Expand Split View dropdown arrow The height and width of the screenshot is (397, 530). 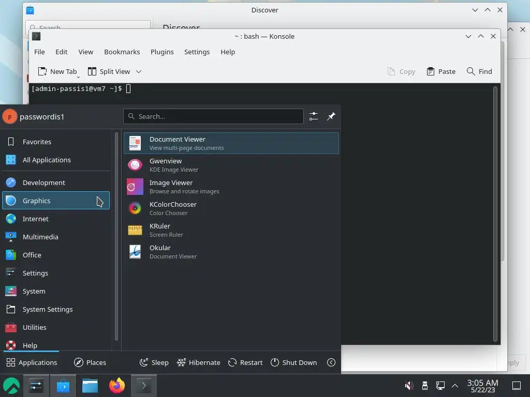click(x=139, y=71)
